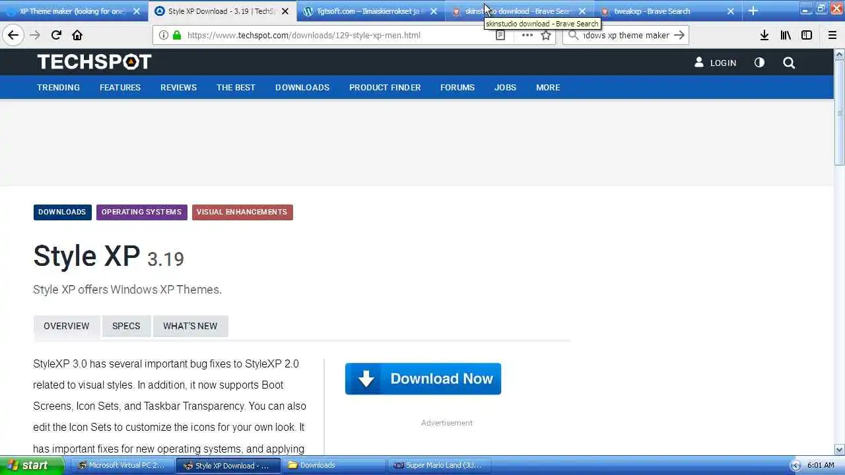The width and height of the screenshot is (845, 475).
Task: Select the WHAT'S NEW tab
Action: pyautogui.click(x=190, y=326)
